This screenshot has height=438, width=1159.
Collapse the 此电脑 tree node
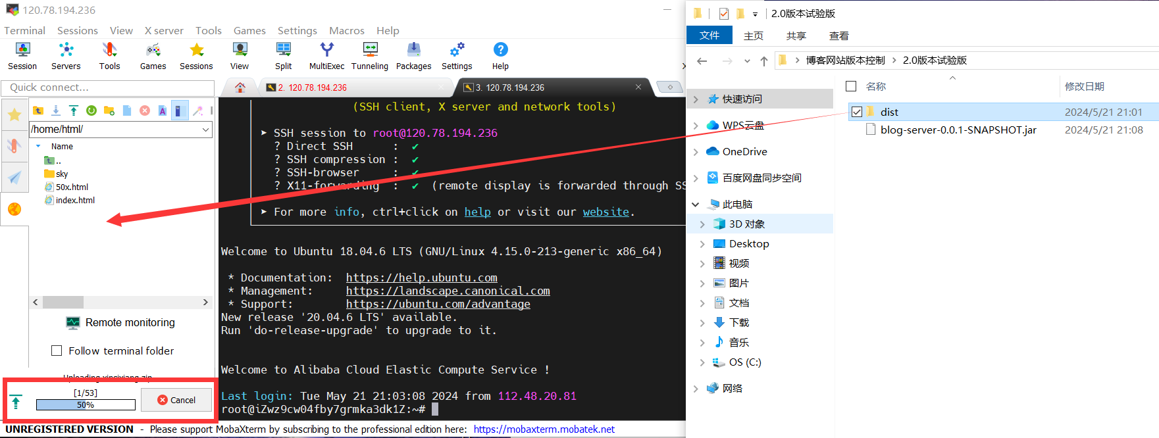coord(696,205)
